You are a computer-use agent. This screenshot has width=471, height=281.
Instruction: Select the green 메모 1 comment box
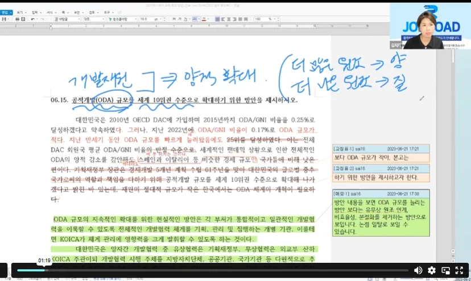(x=381, y=213)
